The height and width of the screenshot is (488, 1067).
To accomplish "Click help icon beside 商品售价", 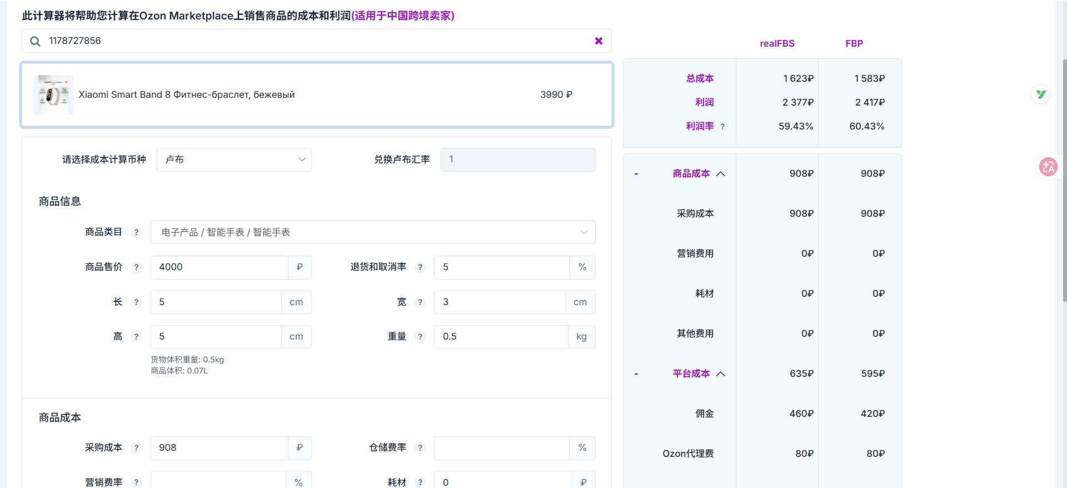I will (x=136, y=267).
